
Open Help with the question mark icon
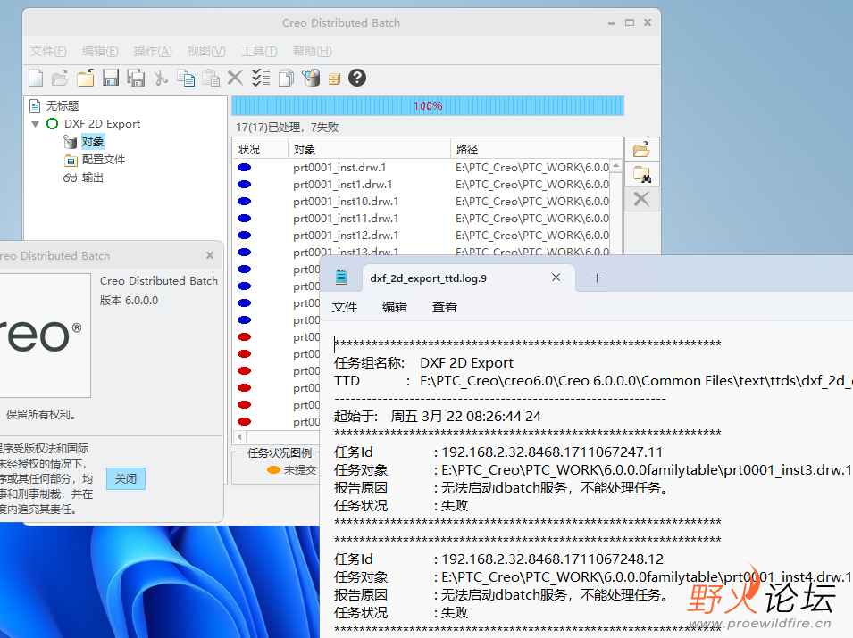(x=357, y=78)
